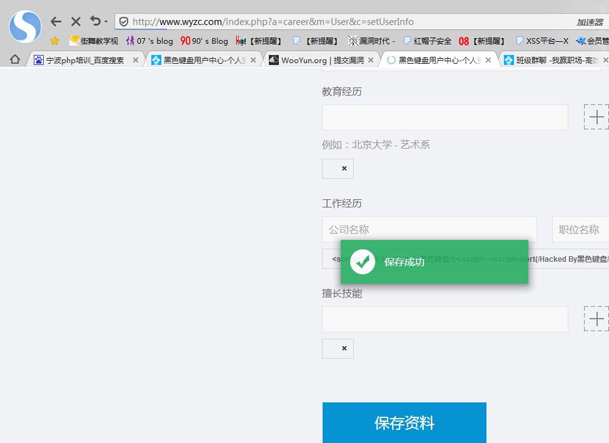The height and width of the screenshot is (443, 609).
Task: Open the 漏洞时代 bookmark
Action: pyautogui.click(x=371, y=41)
